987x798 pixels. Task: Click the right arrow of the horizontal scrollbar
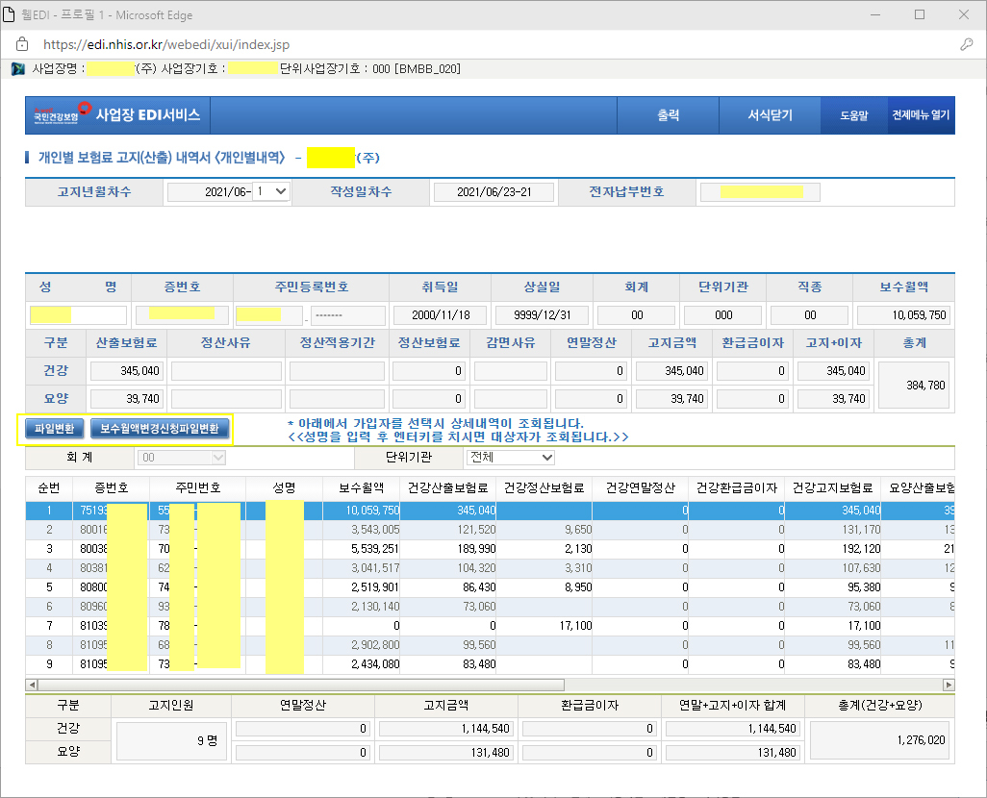[x=949, y=685]
